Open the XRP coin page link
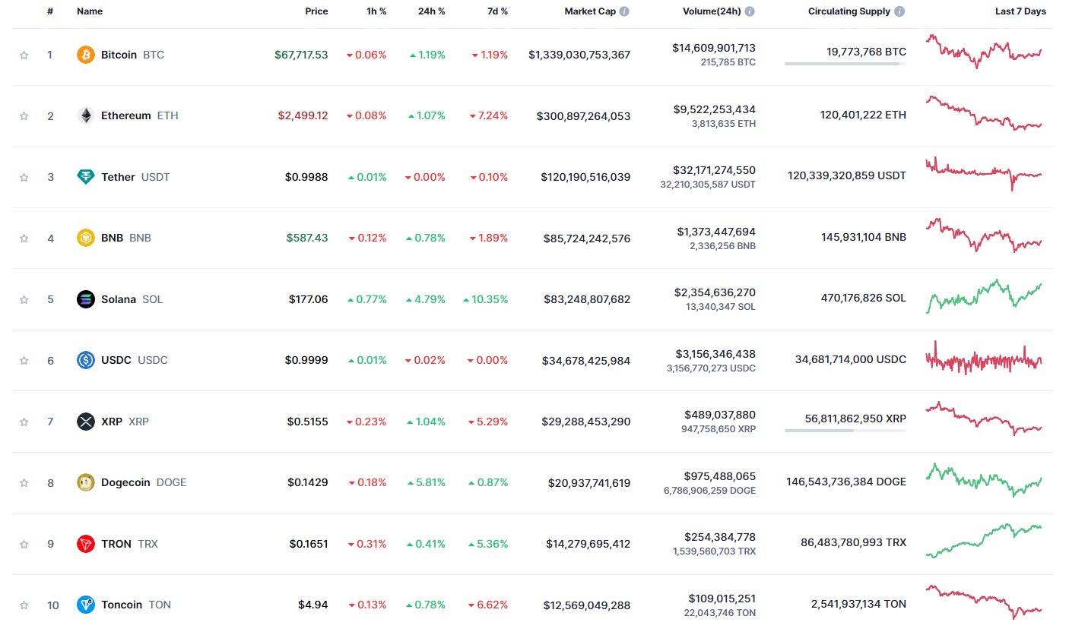 click(x=125, y=422)
